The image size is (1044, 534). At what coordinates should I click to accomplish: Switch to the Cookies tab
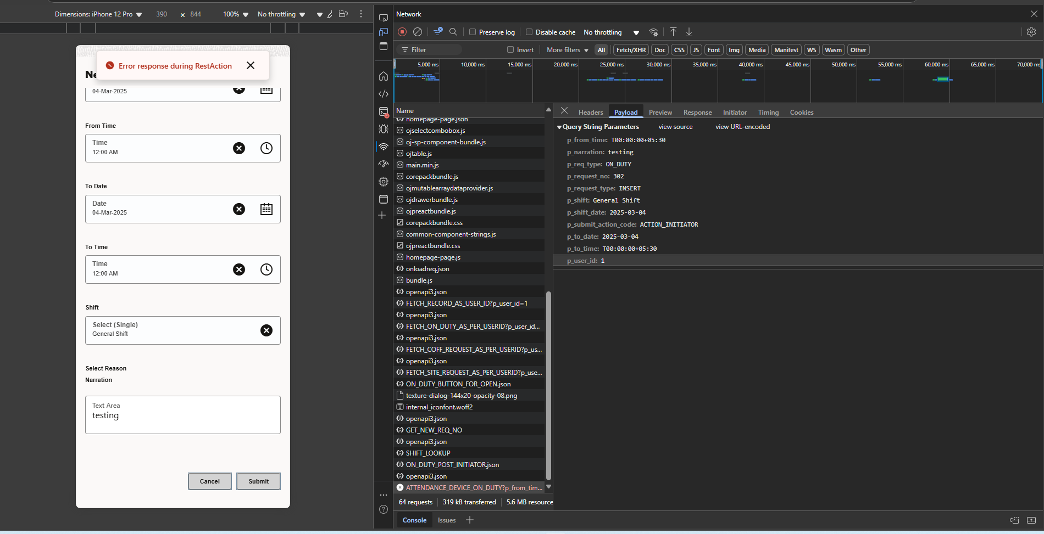(802, 113)
